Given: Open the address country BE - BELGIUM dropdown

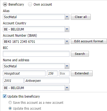Looking at the screenshot, I should pos(36,88).
